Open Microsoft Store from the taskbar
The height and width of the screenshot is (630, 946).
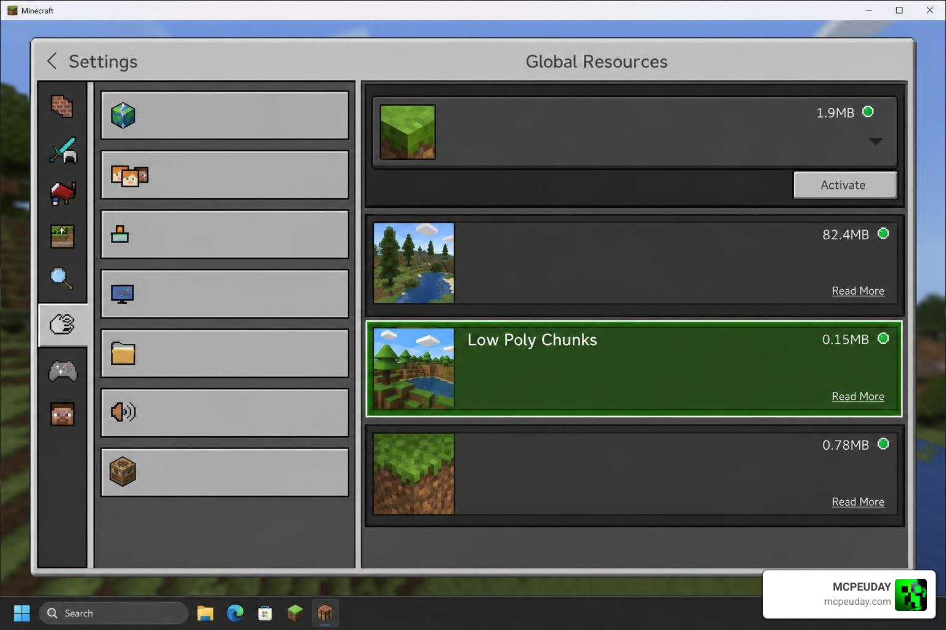click(x=265, y=613)
